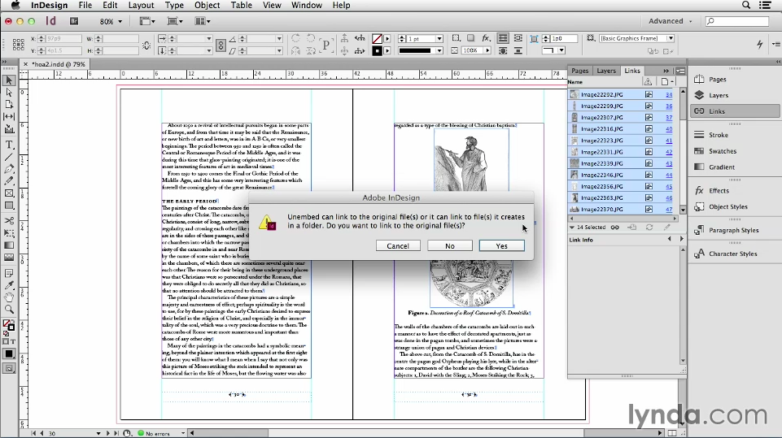Click the Help search field
The width and height of the screenshot is (782, 438).
[737, 21]
